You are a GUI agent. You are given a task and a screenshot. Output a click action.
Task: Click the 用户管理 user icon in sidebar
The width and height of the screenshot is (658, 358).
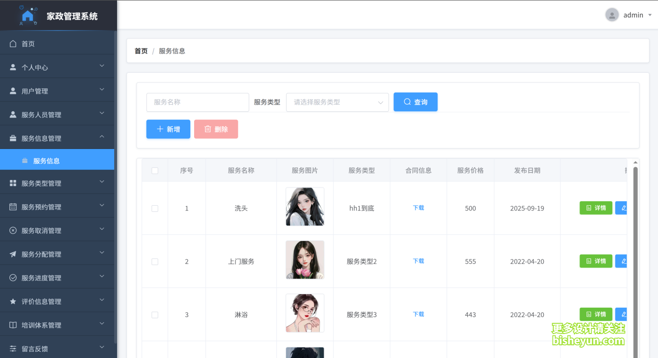click(13, 90)
